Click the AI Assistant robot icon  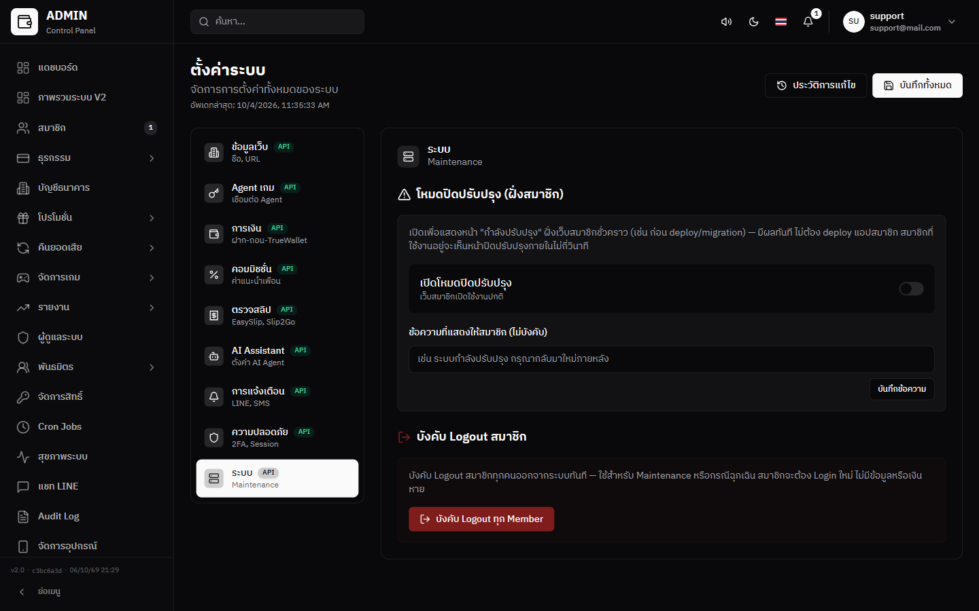[x=213, y=356]
